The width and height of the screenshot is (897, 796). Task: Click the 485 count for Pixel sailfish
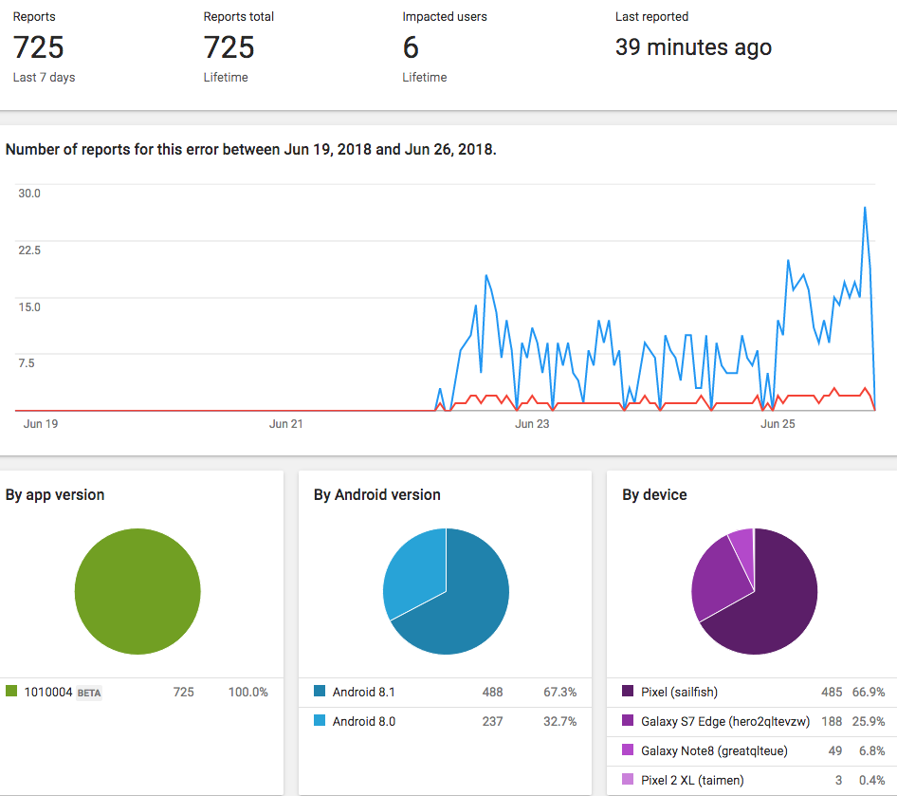(832, 692)
